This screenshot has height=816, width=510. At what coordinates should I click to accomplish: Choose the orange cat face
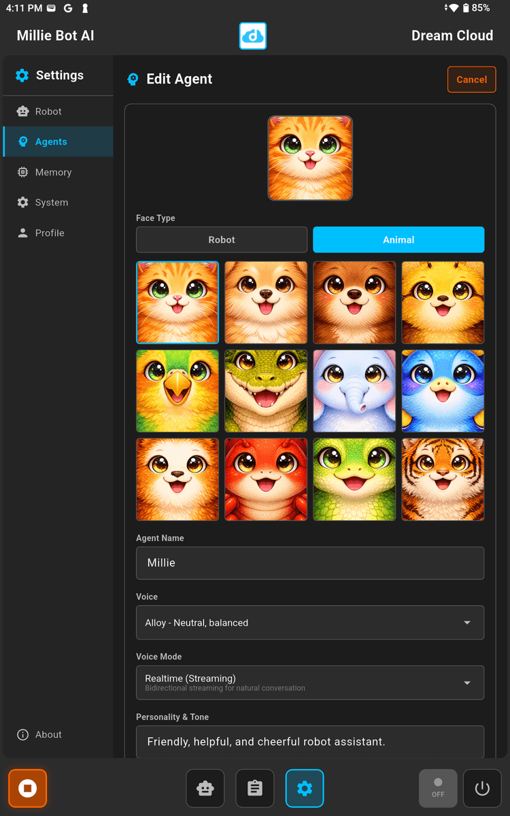pyautogui.click(x=177, y=303)
